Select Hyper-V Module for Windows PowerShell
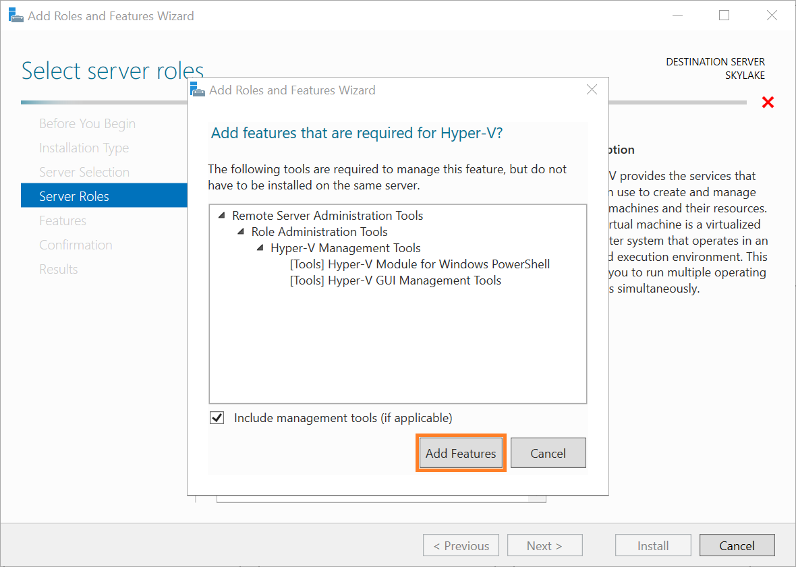796x567 pixels. pyautogui.click(x=420, y=264)
